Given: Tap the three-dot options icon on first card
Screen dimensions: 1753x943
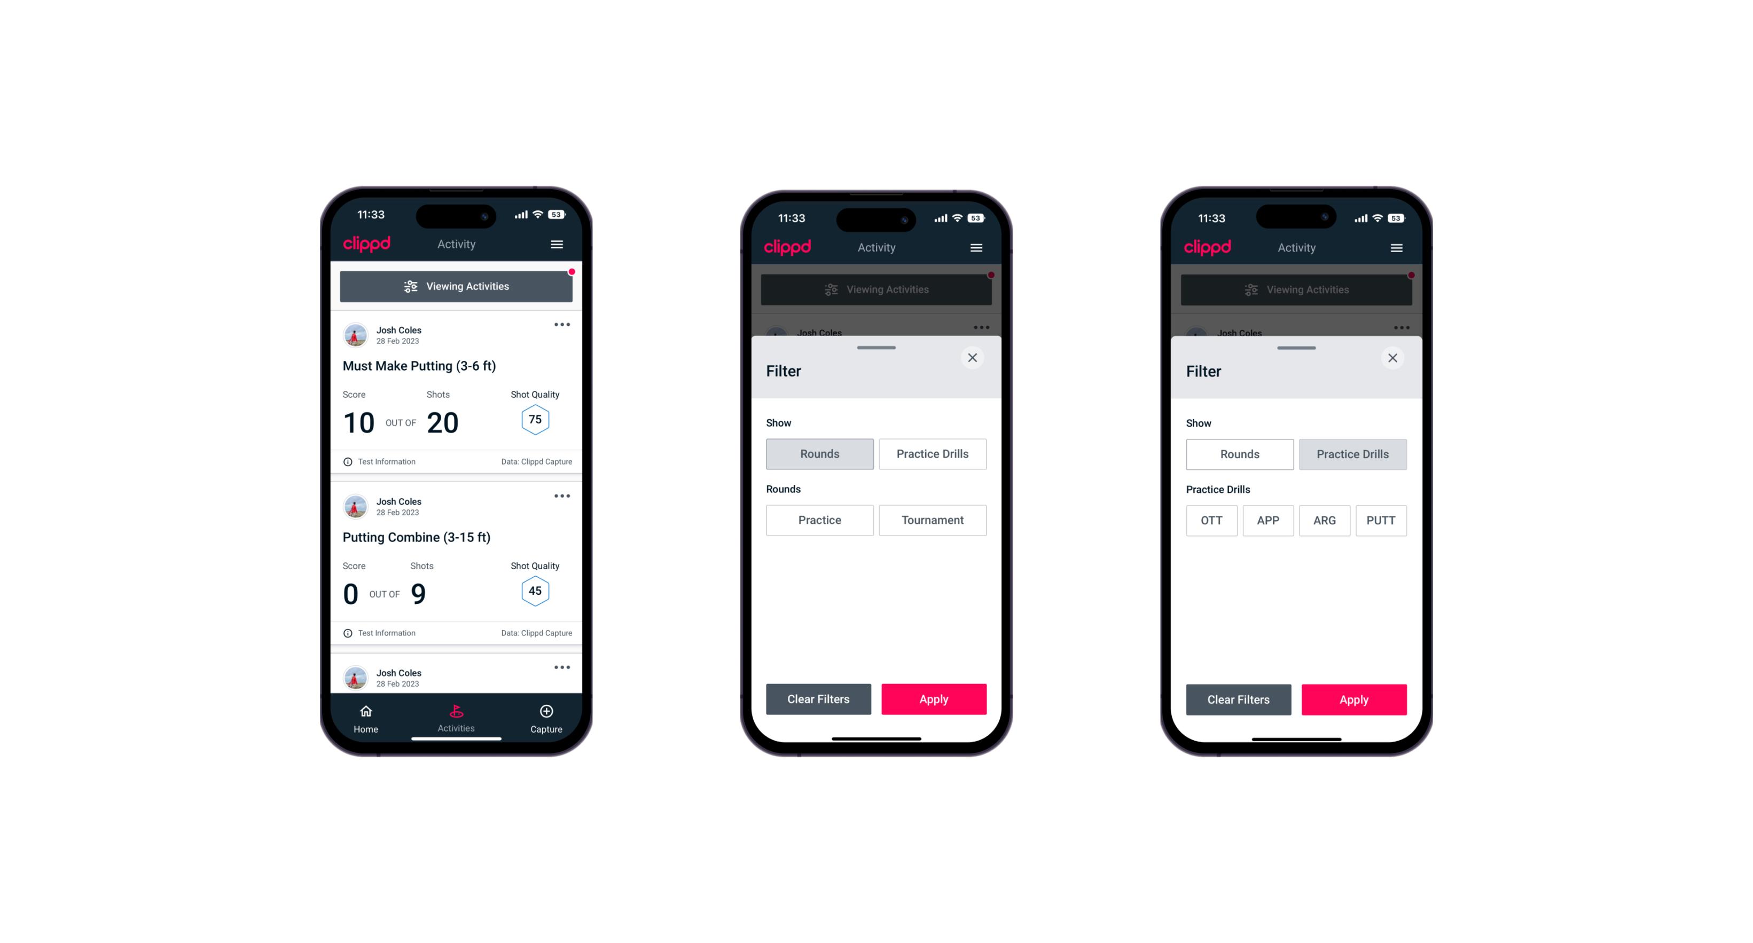Looking at the screenshot, I should (561, 324).
